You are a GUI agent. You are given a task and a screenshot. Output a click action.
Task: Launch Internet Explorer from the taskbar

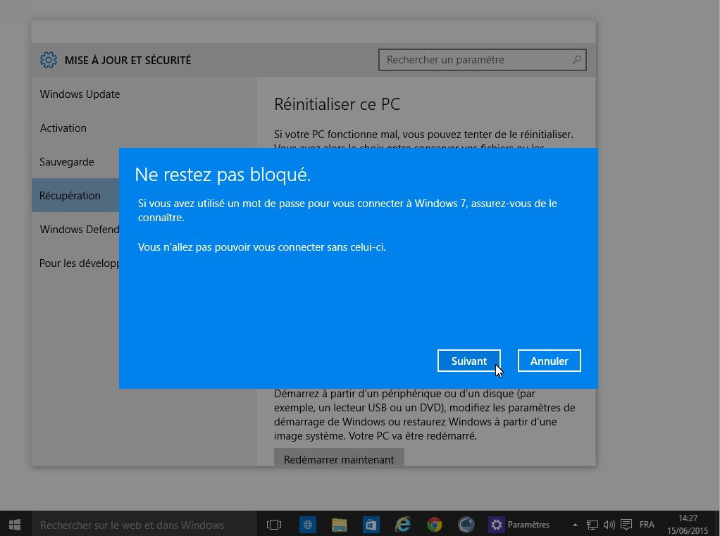pyautogui.click(x=403, y=525)
